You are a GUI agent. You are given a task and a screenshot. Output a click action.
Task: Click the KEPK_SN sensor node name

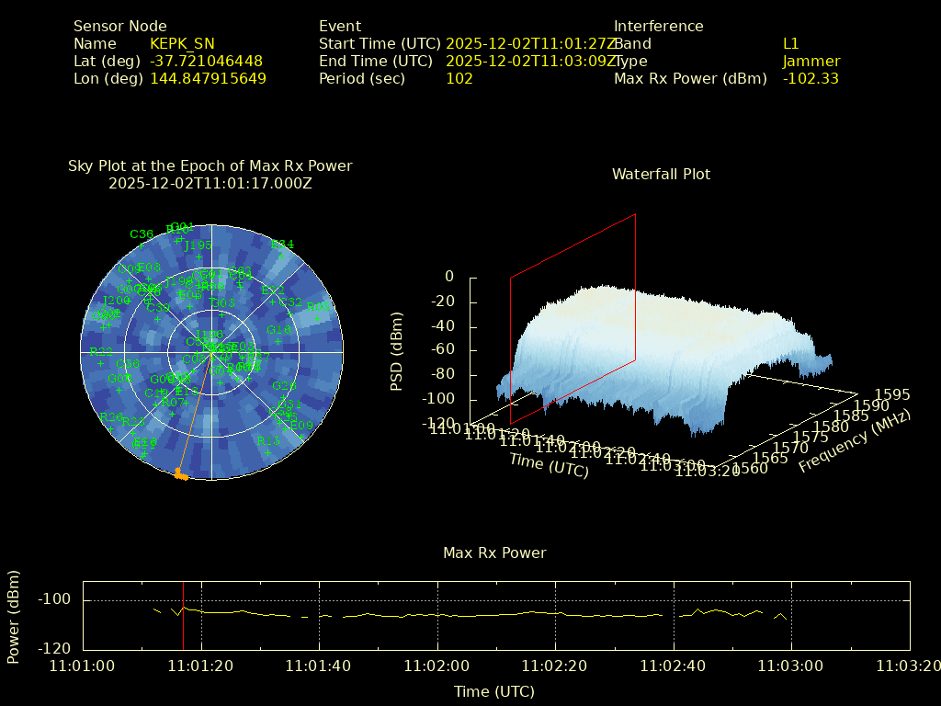click(182, 44)
